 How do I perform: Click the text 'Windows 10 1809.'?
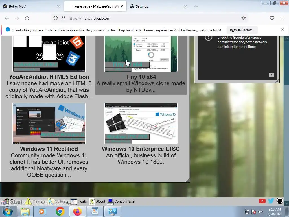coord(141,162)
